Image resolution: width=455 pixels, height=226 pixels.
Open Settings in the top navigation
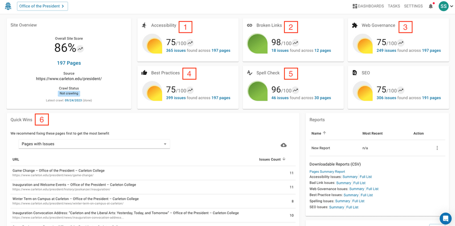[x=413, y=6]
